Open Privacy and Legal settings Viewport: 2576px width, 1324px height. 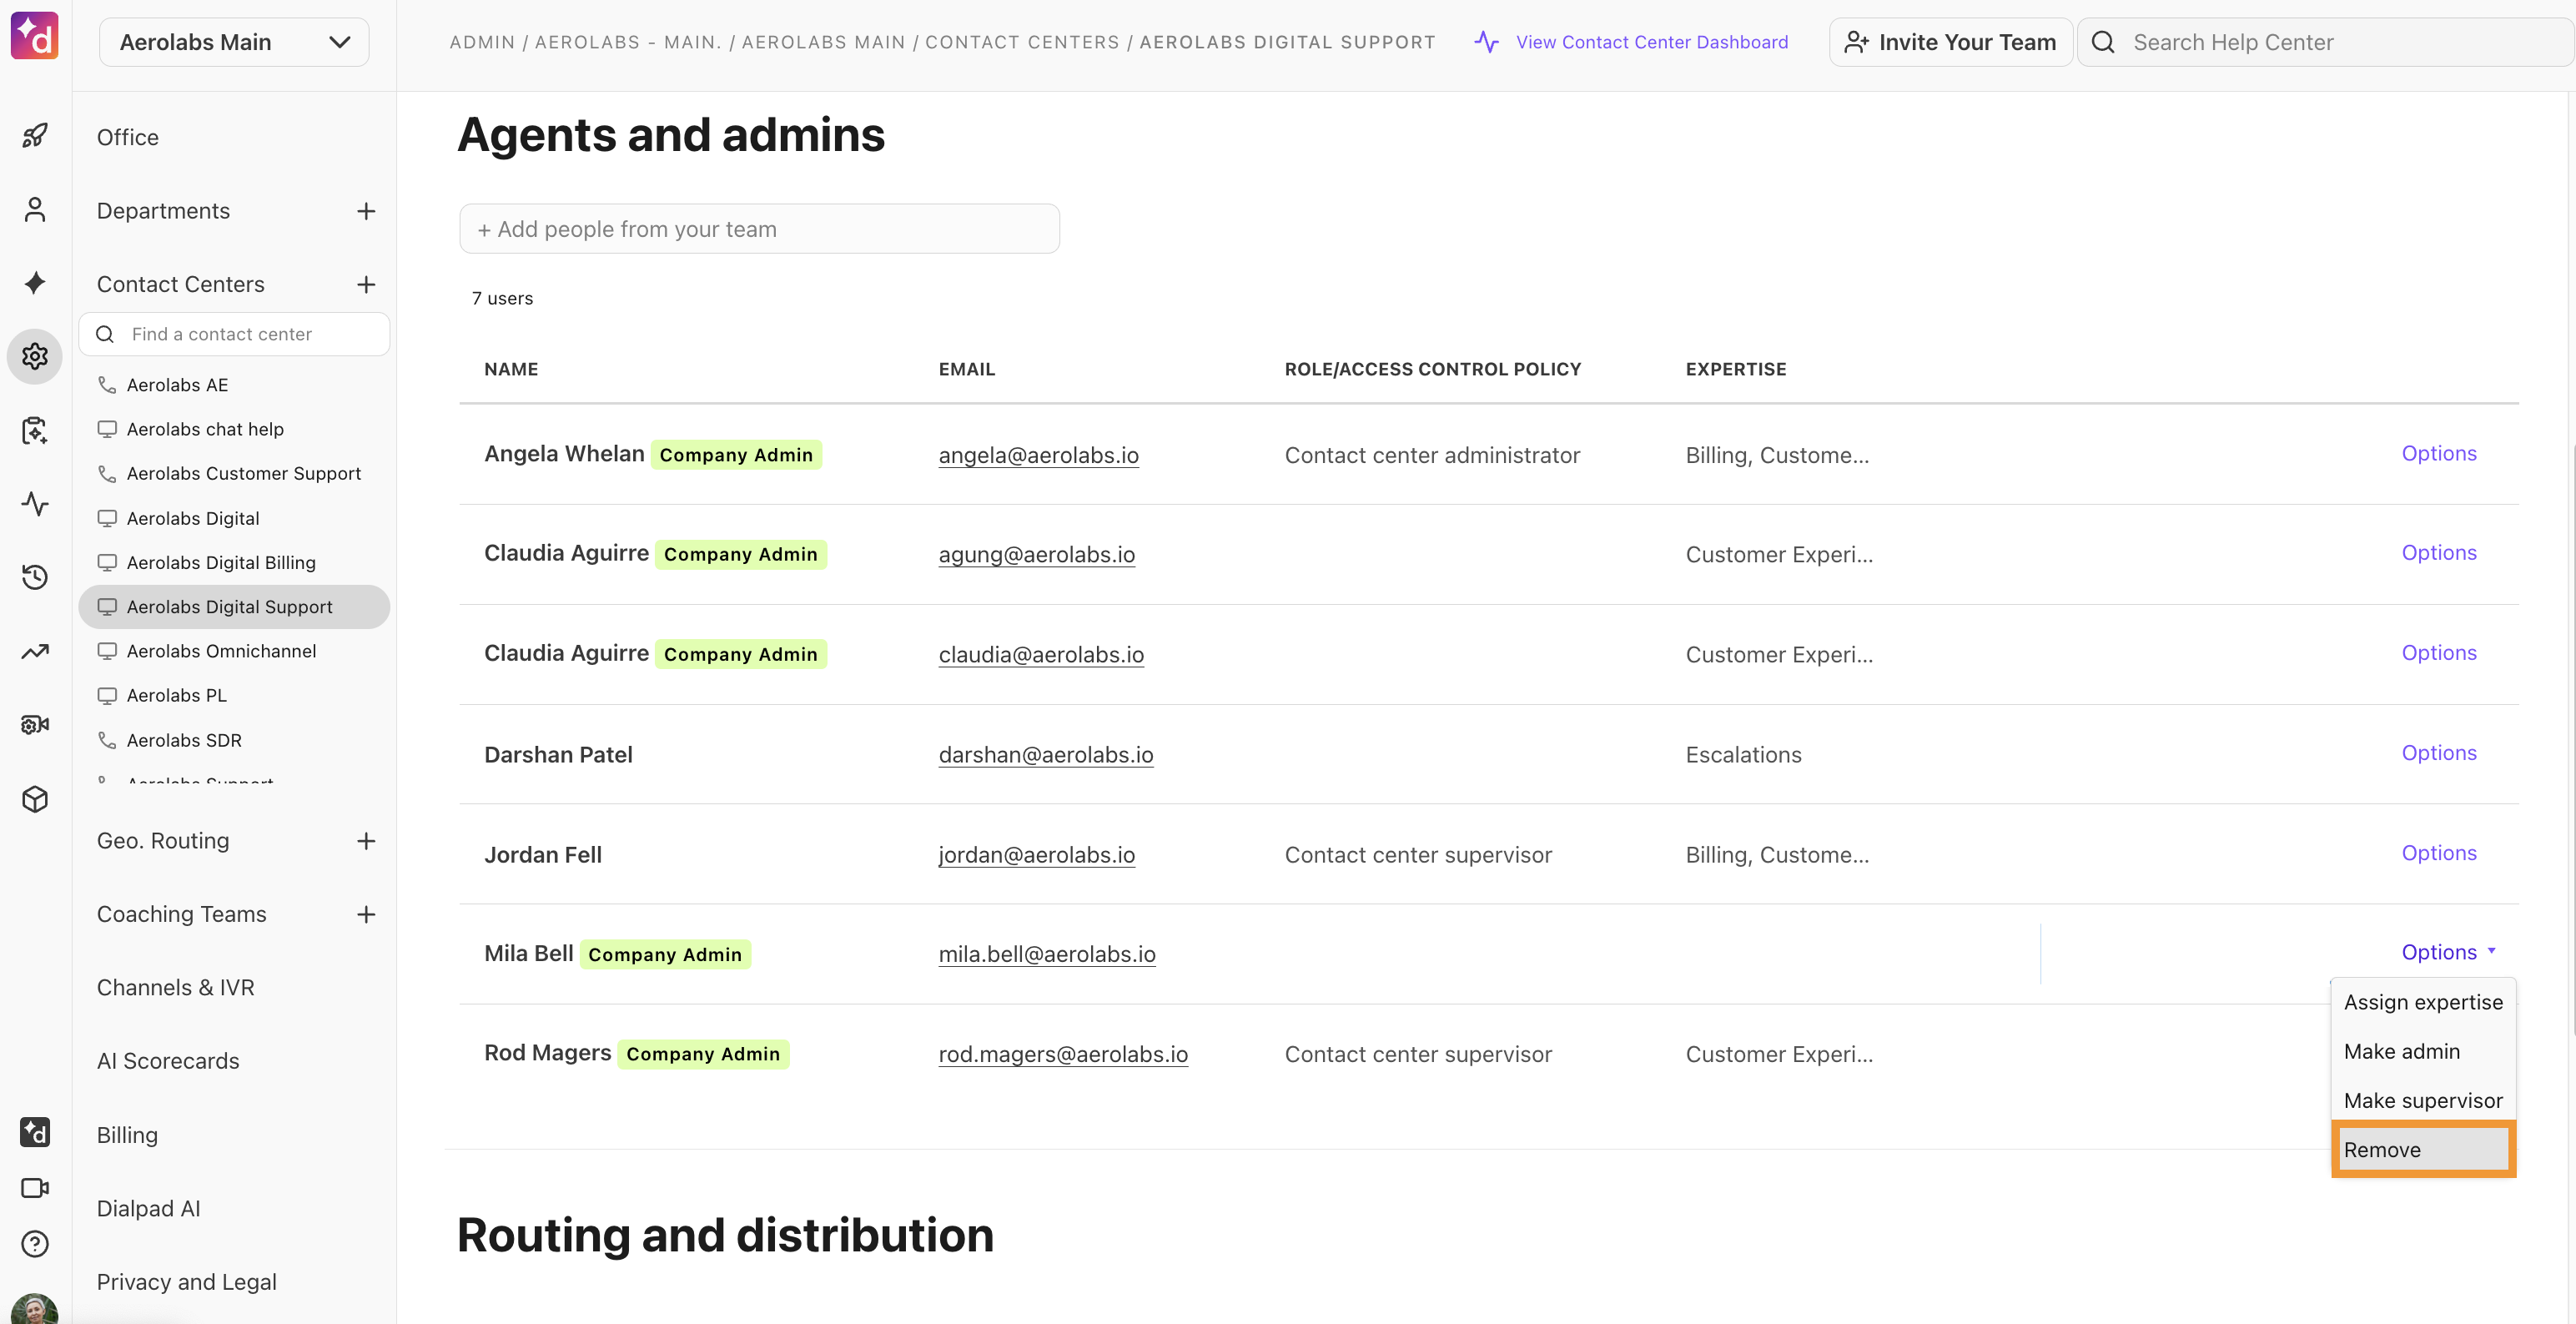[186, 1282]
